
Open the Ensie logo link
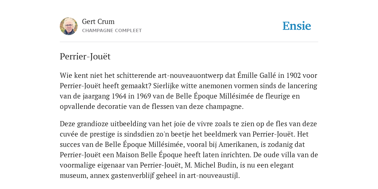[297, 26]
